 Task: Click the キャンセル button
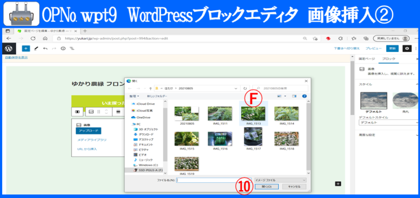294,187
